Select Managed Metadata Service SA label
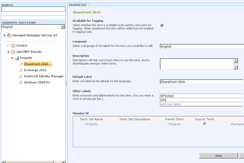244x163 pixels. pos(35,35)
